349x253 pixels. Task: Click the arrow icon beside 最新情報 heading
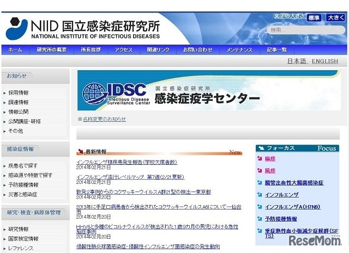pyautogui.click(x=80, y=152)
